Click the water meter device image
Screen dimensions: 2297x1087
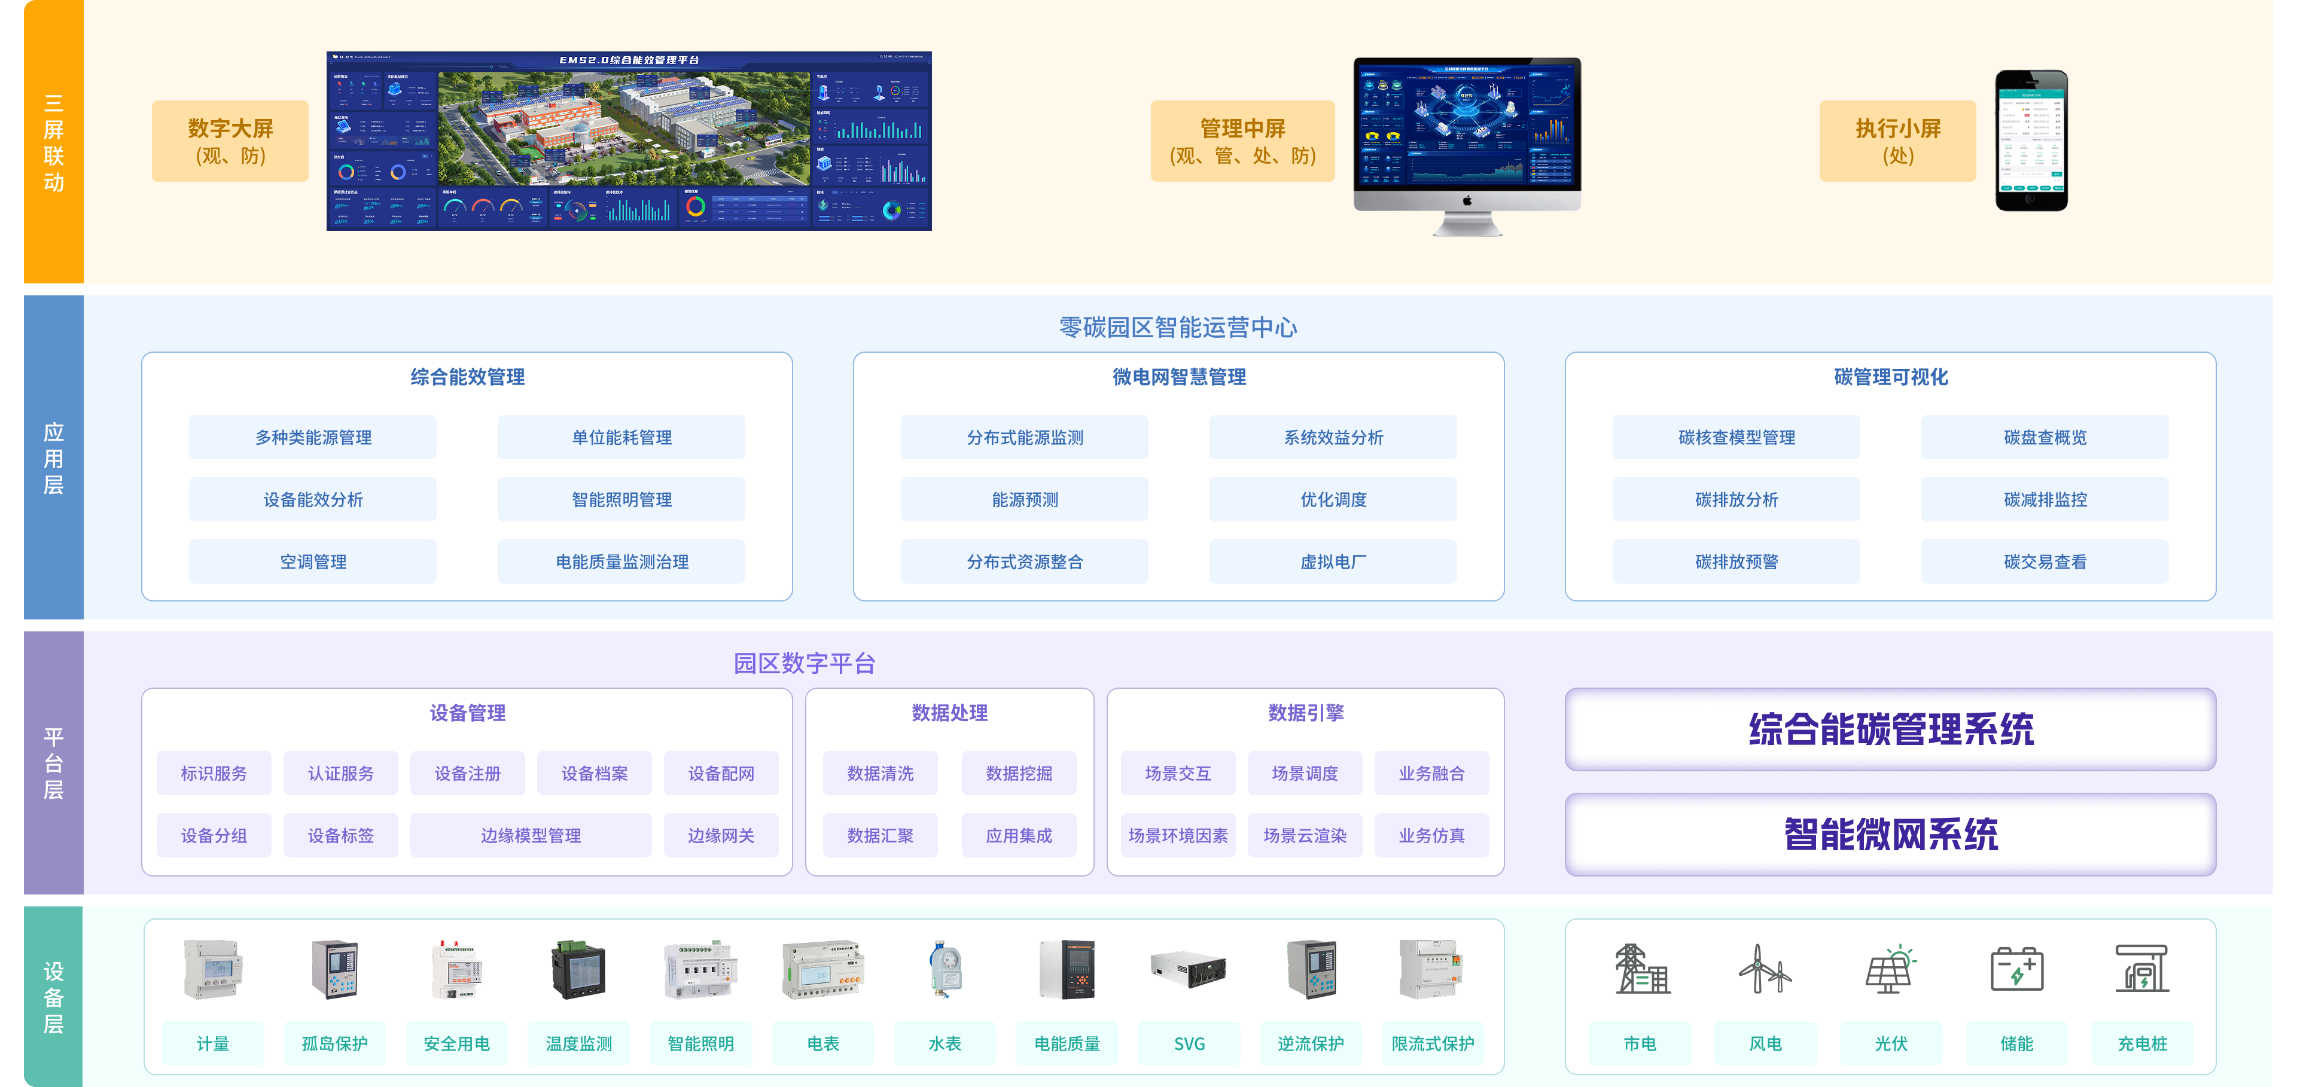[x=945, y=969]
